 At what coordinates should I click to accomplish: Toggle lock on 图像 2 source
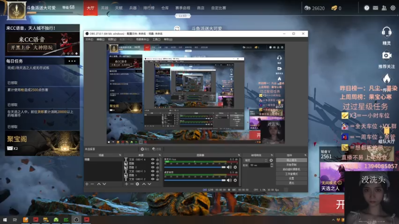(x=158, y=167)
